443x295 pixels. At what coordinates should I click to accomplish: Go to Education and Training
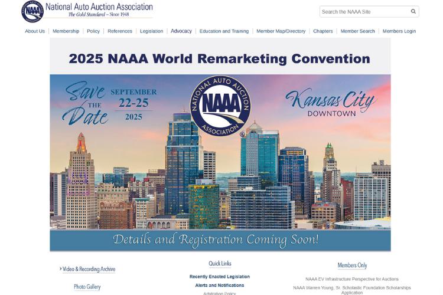coord(224,31)
